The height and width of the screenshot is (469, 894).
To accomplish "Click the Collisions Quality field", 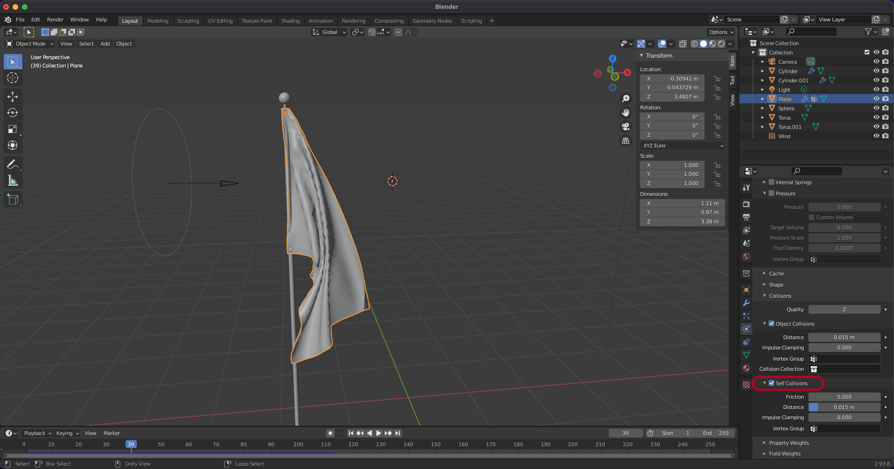I will 844,309.
